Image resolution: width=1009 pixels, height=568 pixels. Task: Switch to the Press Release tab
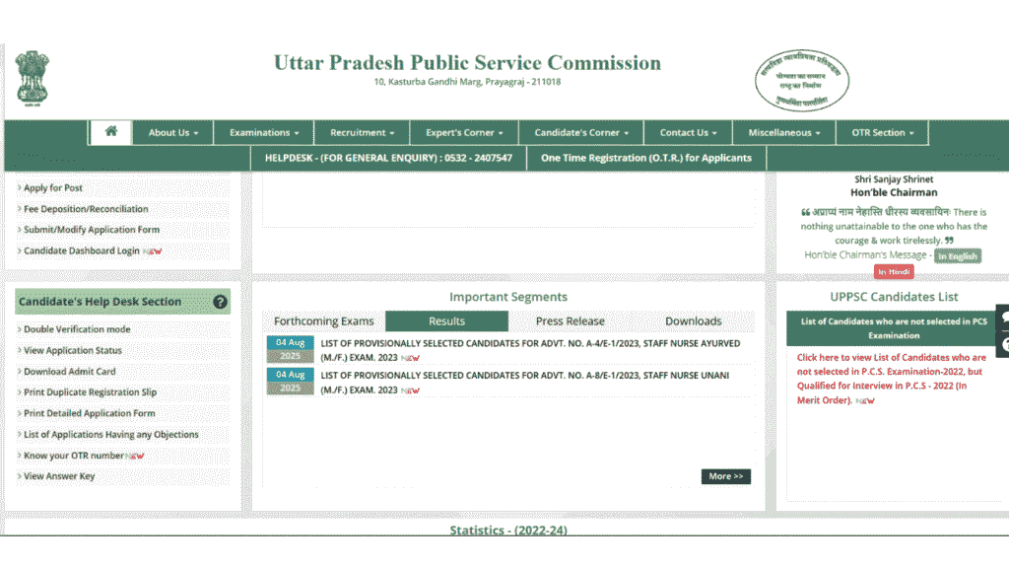click(571, 320)
